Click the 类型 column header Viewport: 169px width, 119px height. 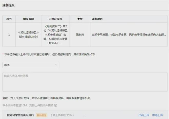80,19
